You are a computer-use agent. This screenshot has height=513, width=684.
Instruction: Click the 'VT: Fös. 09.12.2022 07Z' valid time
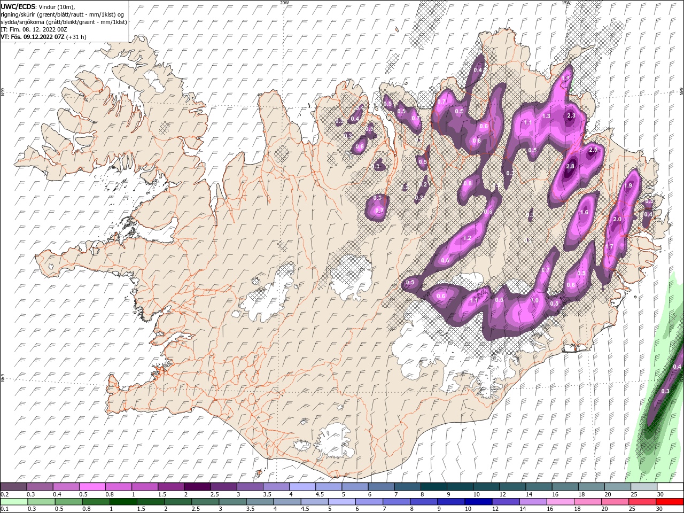coord(33,37)
